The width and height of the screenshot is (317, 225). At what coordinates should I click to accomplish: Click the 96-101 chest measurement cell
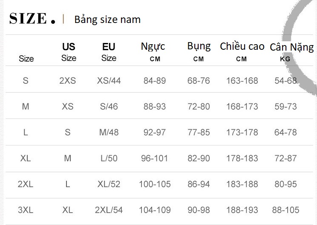155,158
